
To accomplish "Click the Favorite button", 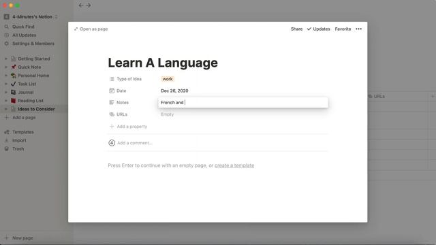I will (343, 29).
